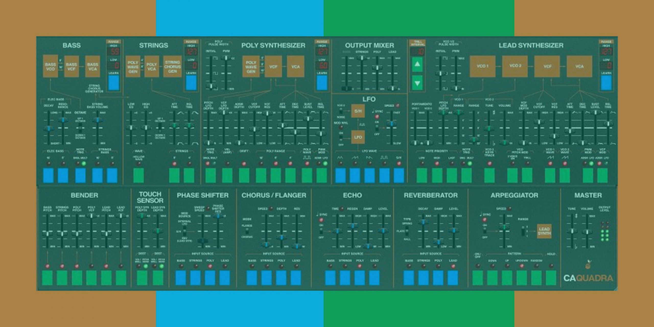Select the square LFO wave
The height and width of the screenshot is (327, 654).
pyautogui.click(x=384, y=176)
